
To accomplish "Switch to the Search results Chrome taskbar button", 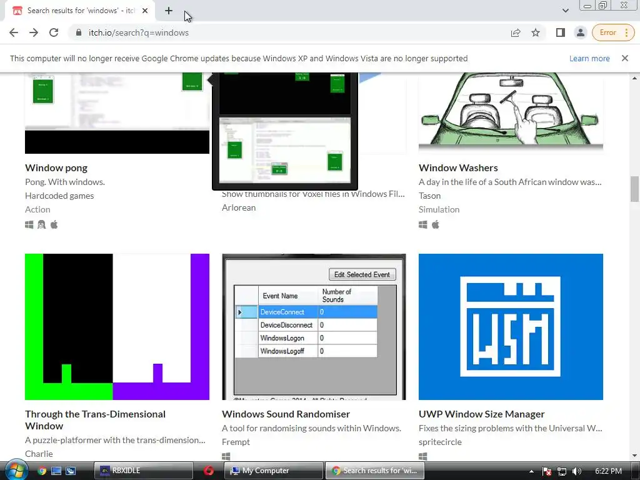I will [375, 471].
